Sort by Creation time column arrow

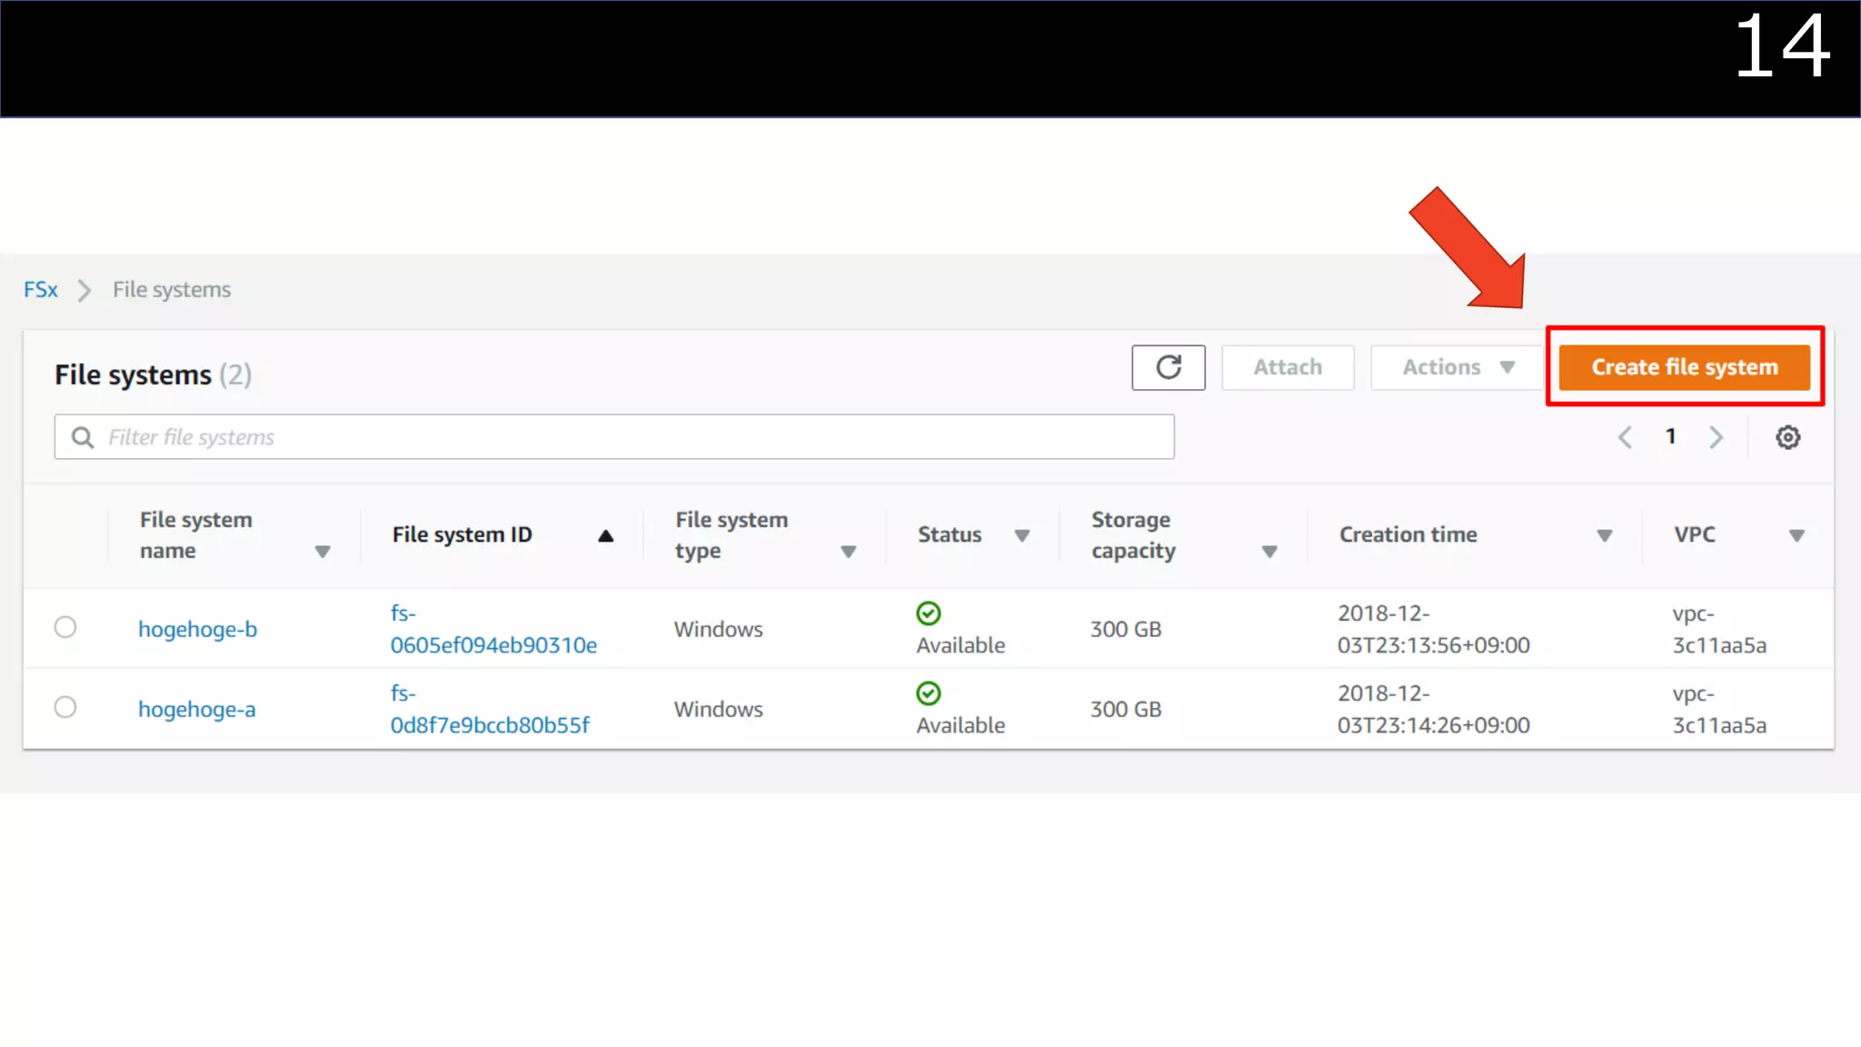tap(1604, 535)
